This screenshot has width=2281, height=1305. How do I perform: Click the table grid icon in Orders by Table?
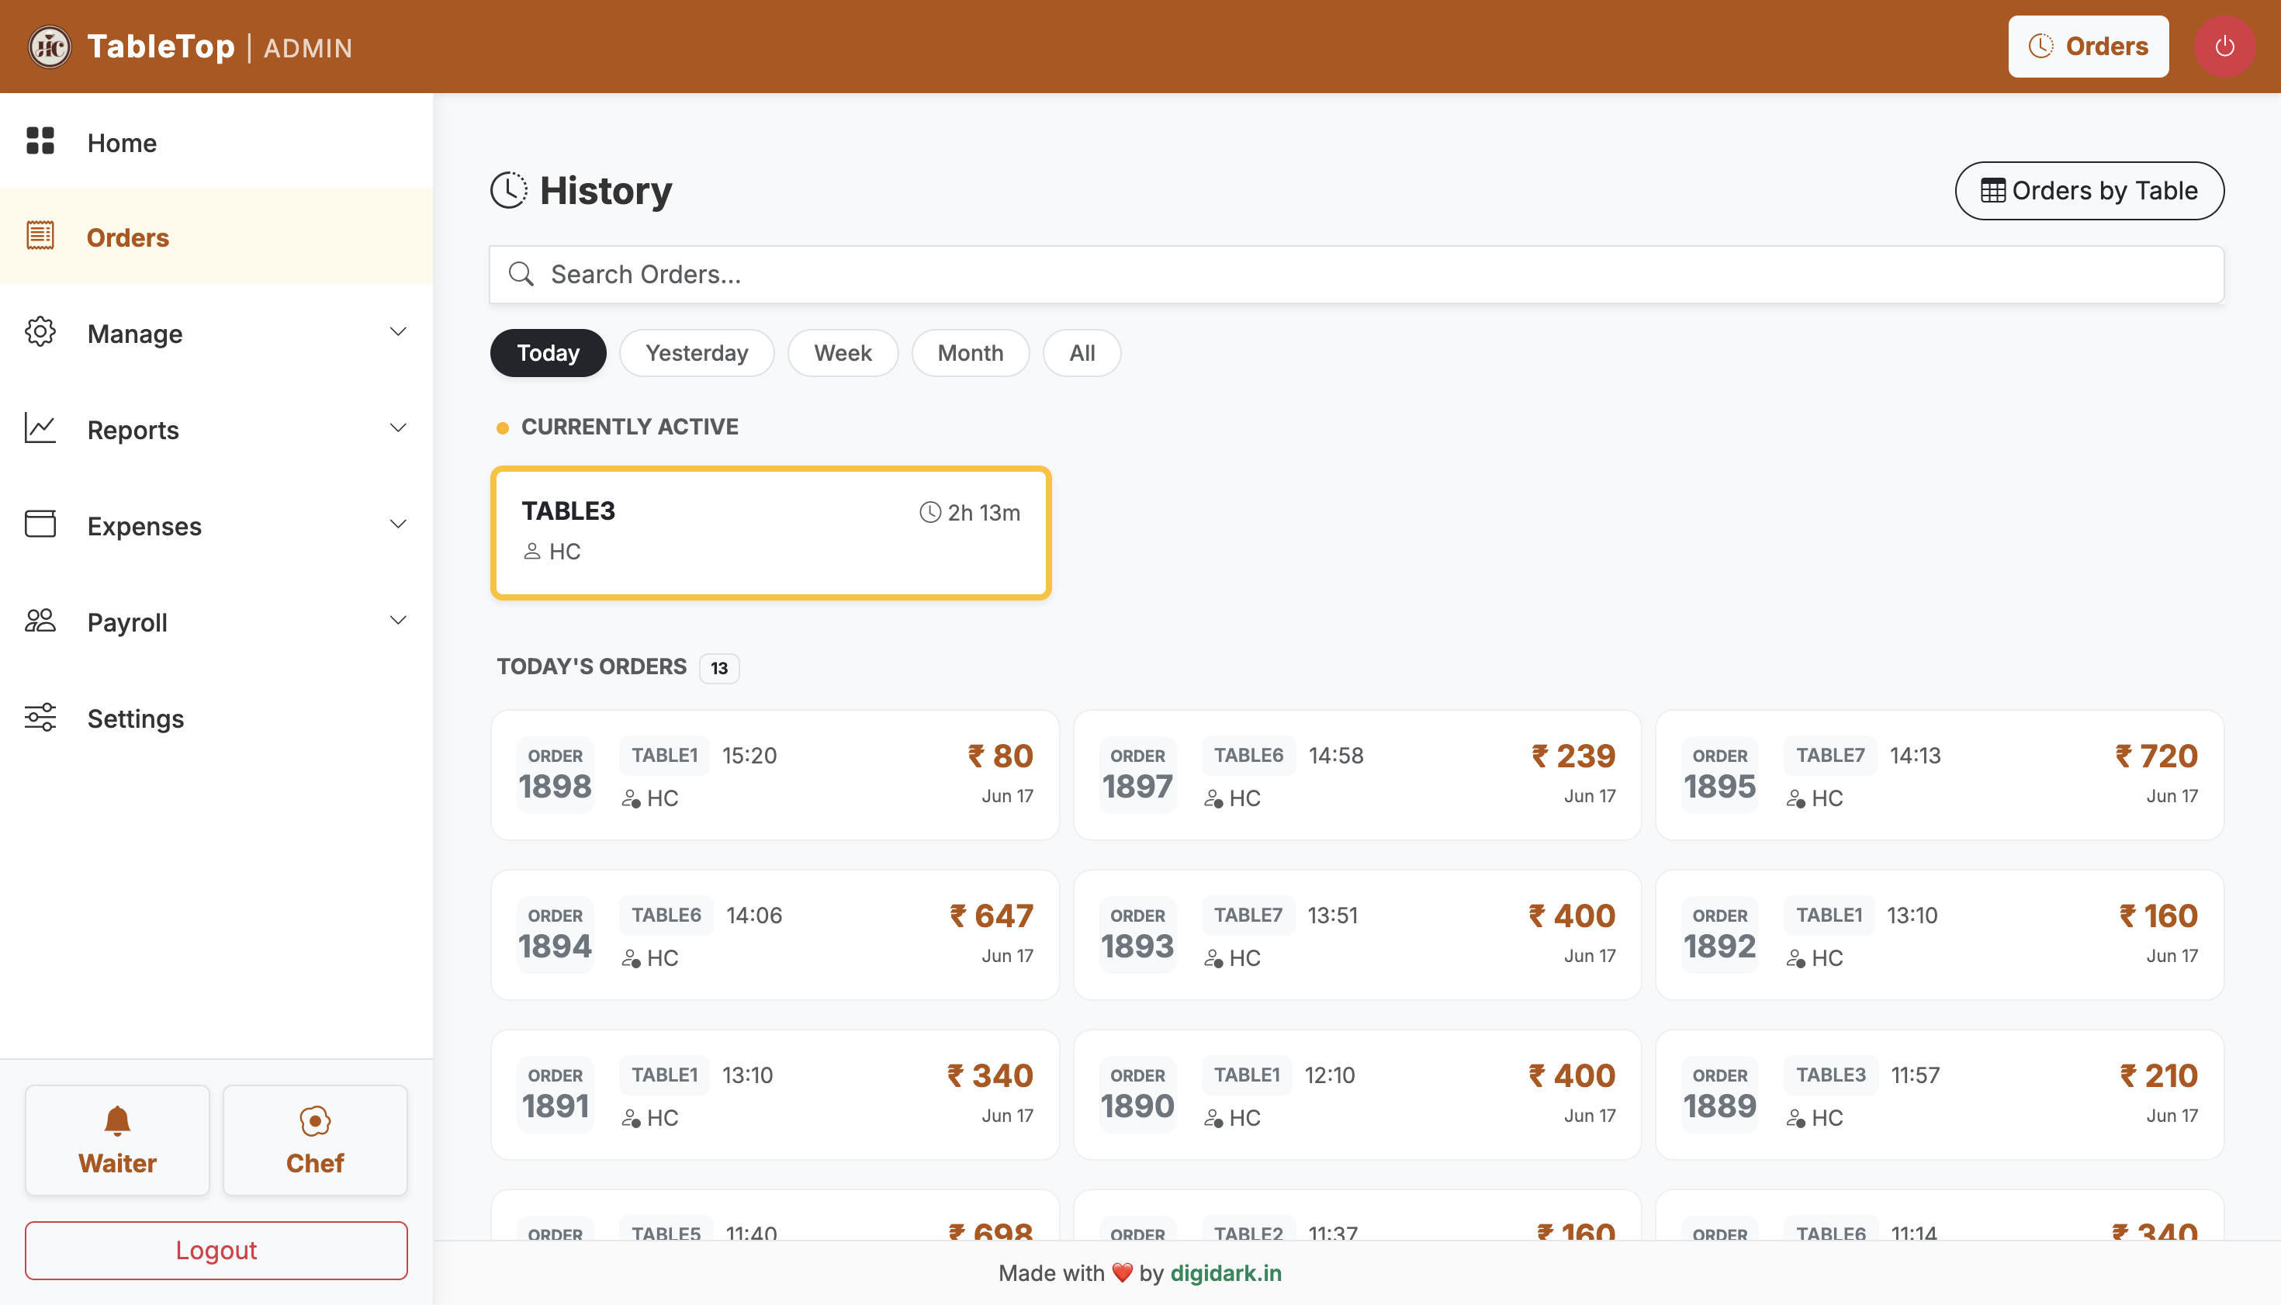point(1992,190)
